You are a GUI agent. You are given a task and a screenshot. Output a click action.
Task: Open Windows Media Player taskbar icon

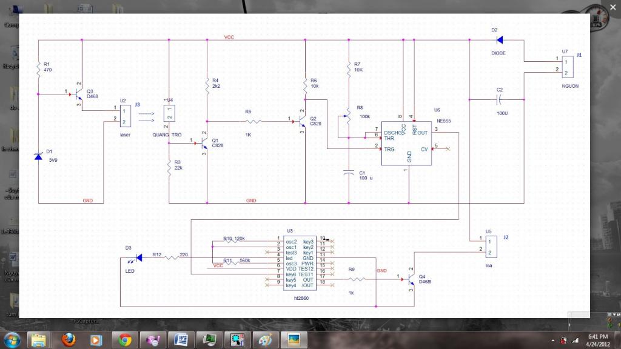click(96, 341)
